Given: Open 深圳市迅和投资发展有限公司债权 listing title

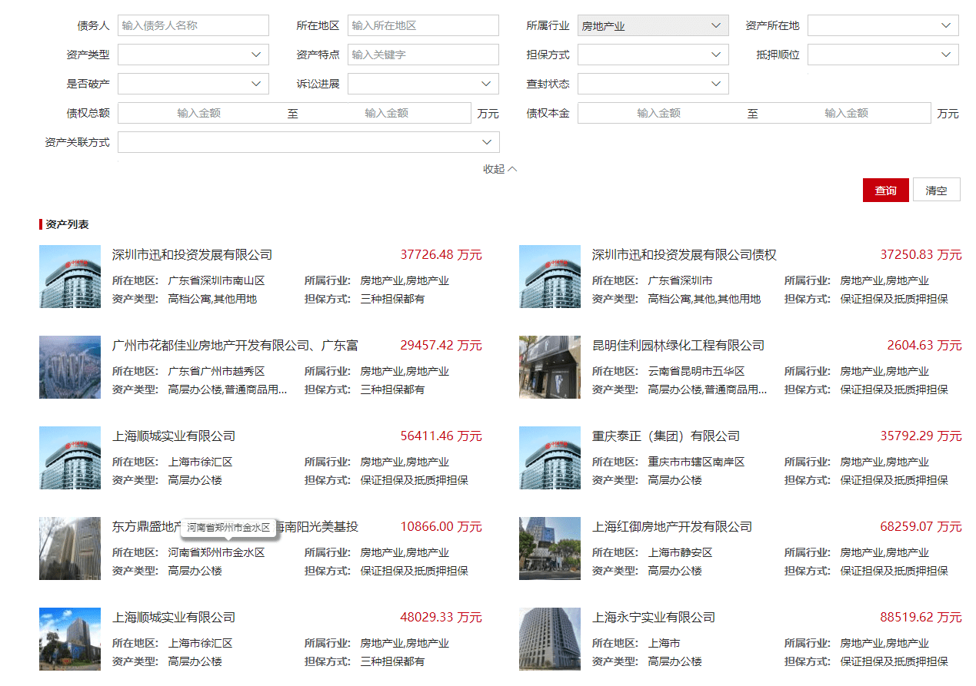Looking at the screenshot, I should click(x=685, y=255).
